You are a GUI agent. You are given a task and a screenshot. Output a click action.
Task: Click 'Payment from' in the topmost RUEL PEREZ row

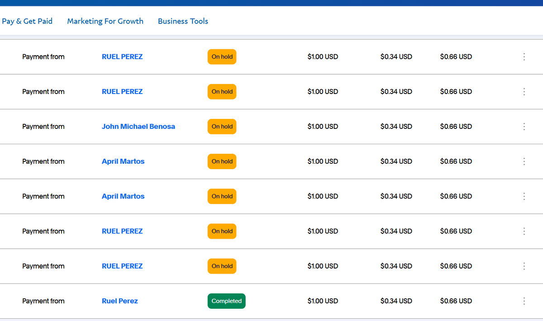click(x=43, y=57)
